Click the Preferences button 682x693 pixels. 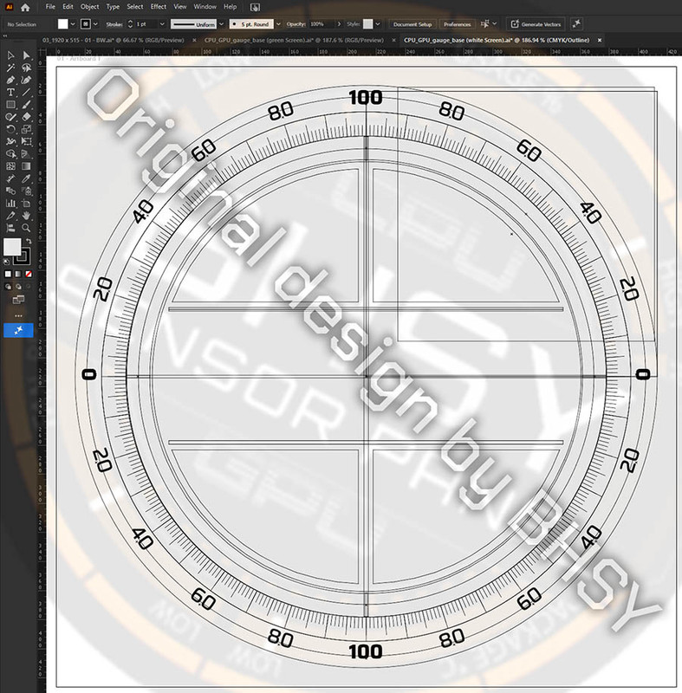click(458, 24)
